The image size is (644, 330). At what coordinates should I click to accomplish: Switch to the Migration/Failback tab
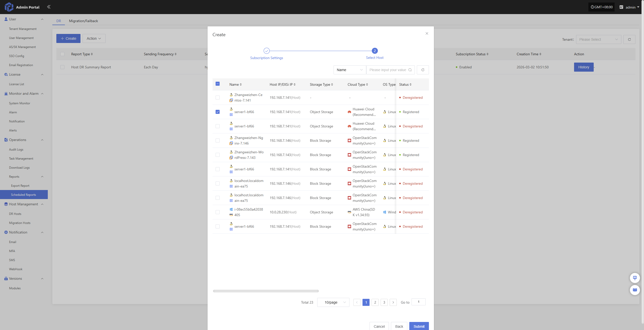click(83, 21)
